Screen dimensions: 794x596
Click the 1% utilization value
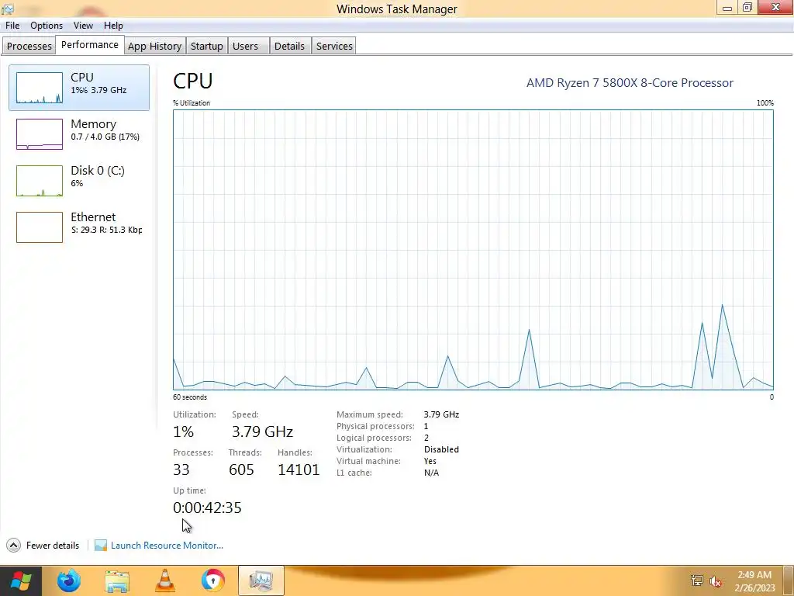pyautogui.click(x=183, y=431)
